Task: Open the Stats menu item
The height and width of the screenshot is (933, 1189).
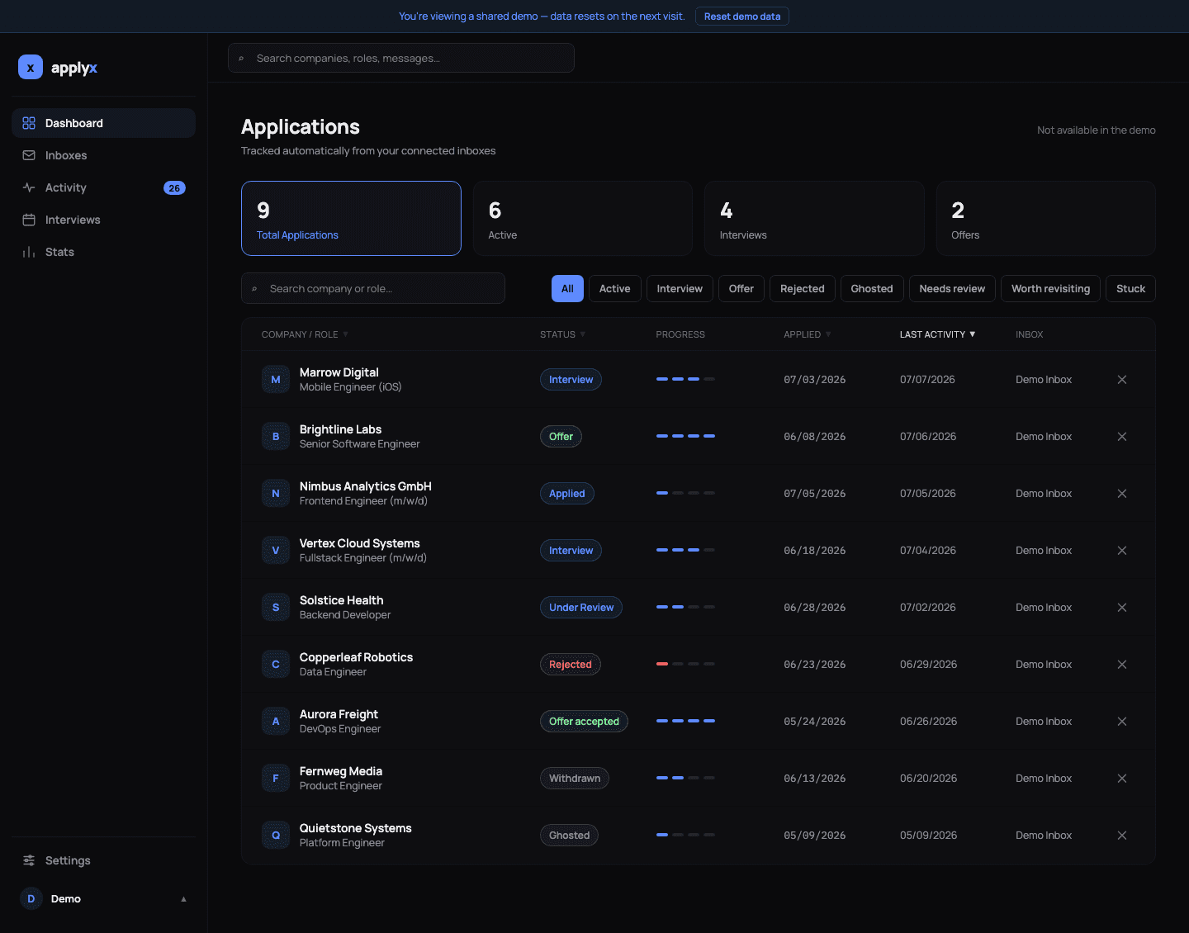Action: [103, 252]
